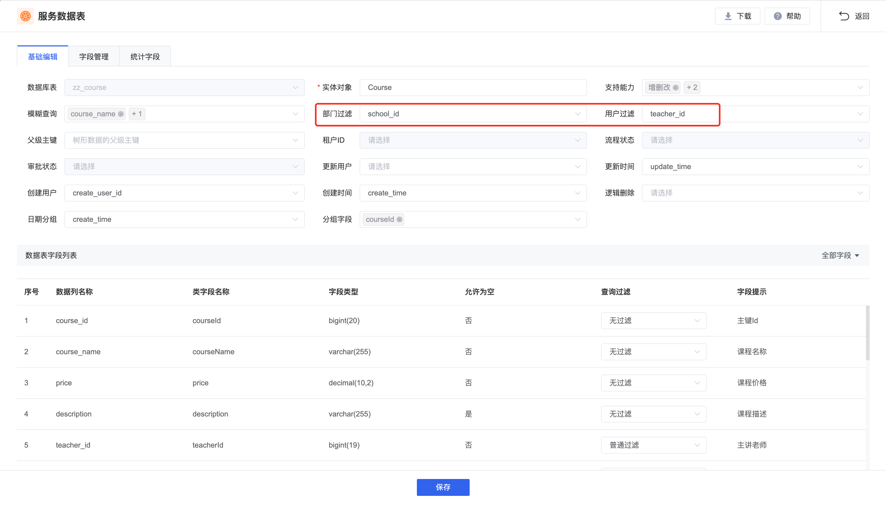Viewport: 886px width, 508px height.
Task: Click the 返回 back arrow icon
Action: [844, 16]
